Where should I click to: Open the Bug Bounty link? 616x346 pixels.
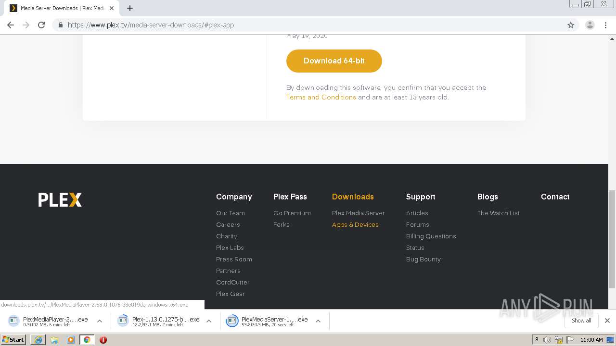(x=423, y=259)
